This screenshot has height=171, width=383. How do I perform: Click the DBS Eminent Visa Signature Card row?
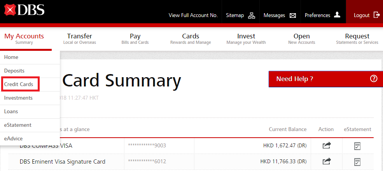pyautogui.click(x=63, y=161)
